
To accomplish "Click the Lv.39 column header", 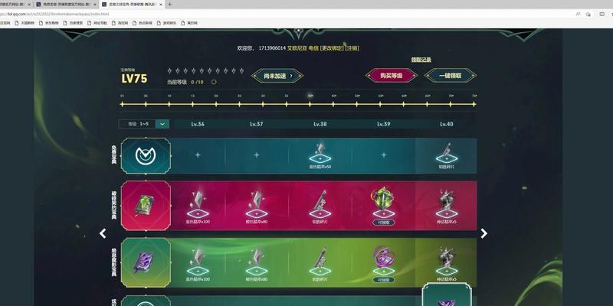I will coord(384,124).
